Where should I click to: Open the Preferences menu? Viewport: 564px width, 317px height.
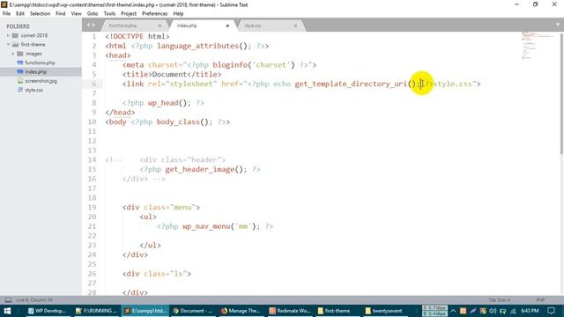coord(155,14)
